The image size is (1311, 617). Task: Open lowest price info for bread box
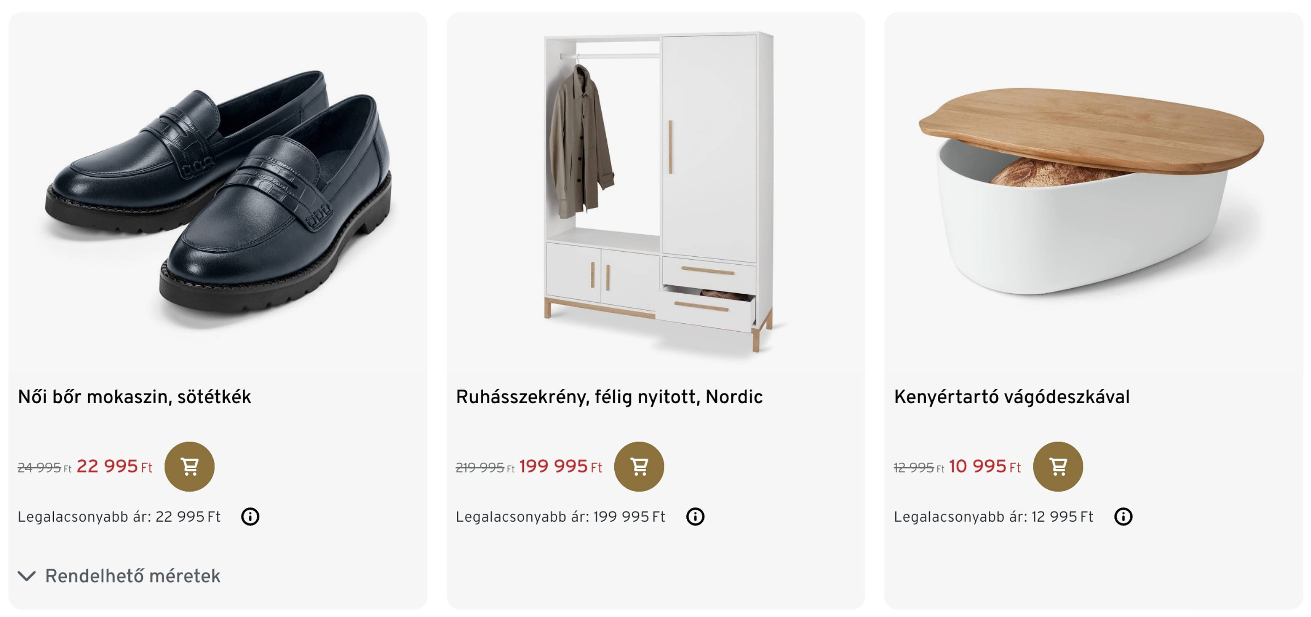coord(1123,516)
